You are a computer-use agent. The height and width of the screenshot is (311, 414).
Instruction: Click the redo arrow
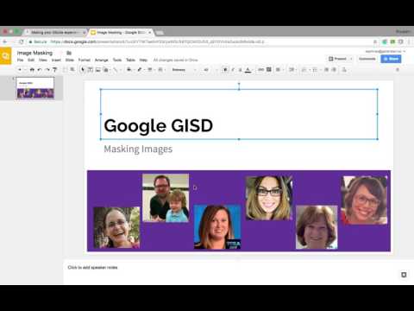tap(47, 70)
